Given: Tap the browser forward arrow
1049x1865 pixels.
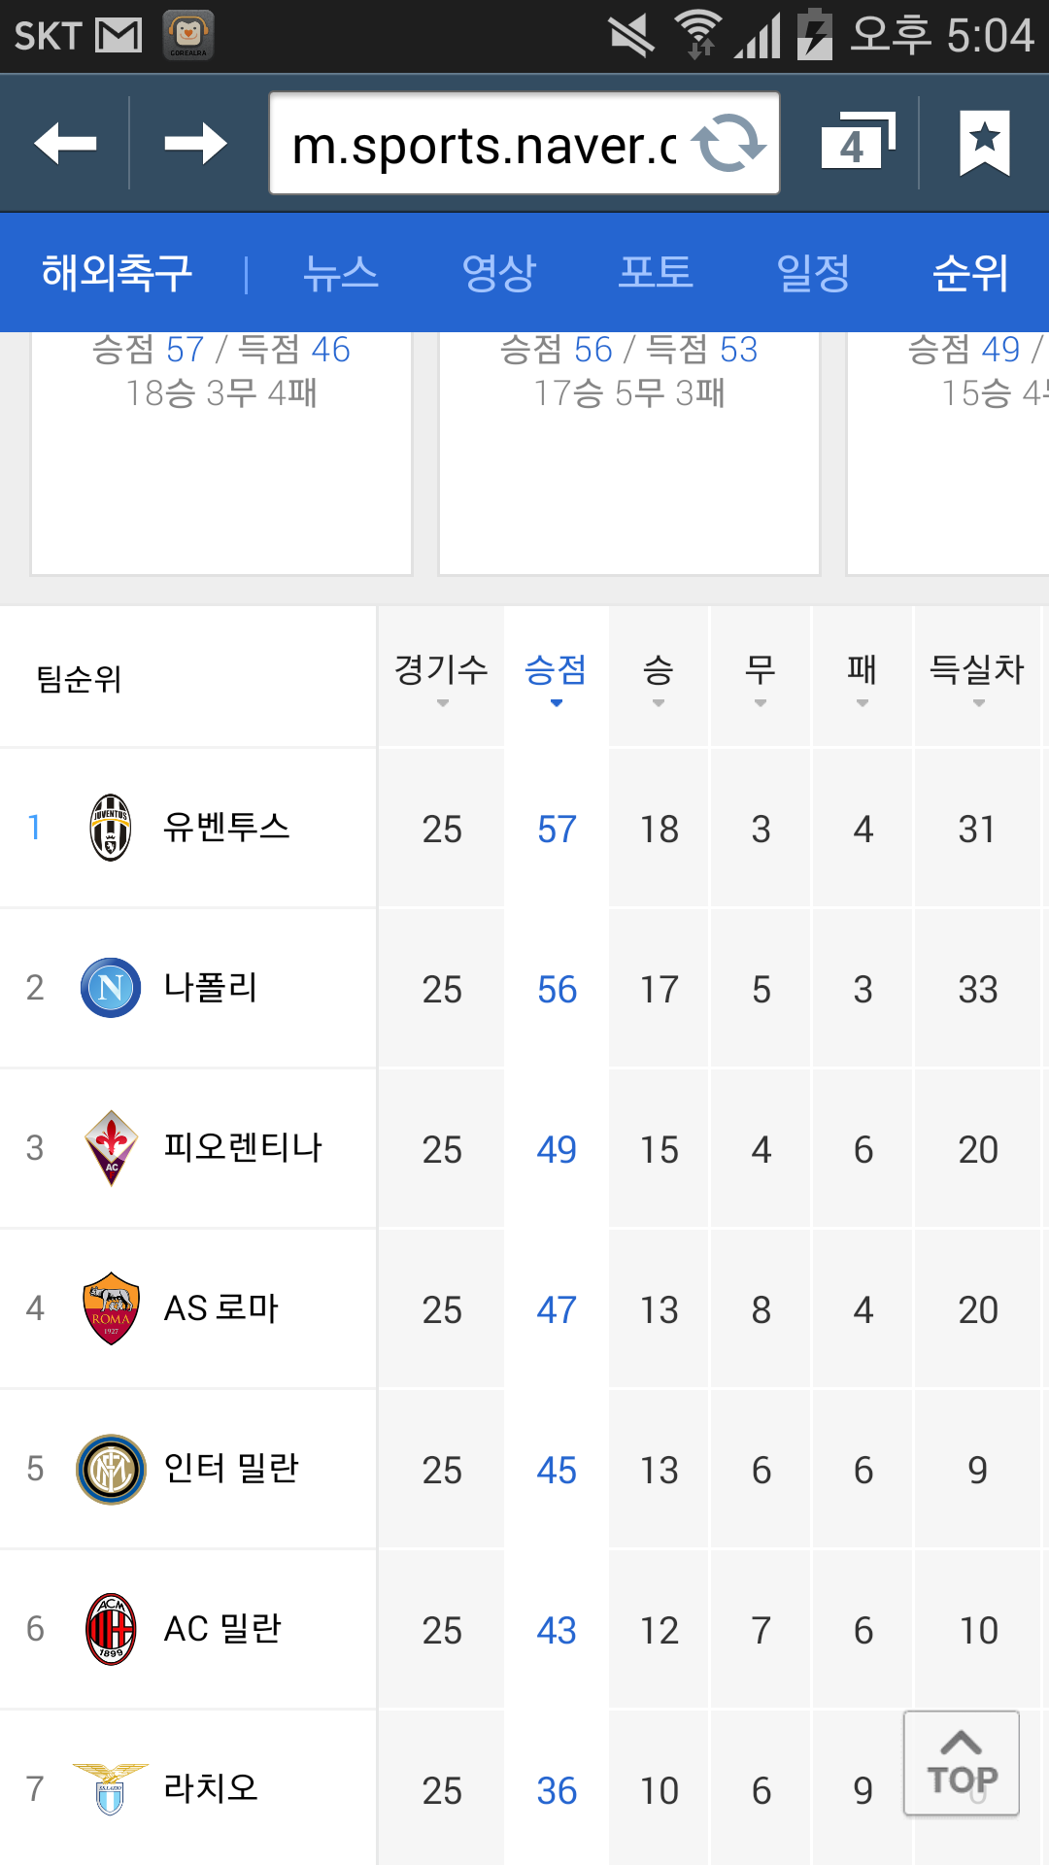Looking at the screenshot, I should pos(195,144).
